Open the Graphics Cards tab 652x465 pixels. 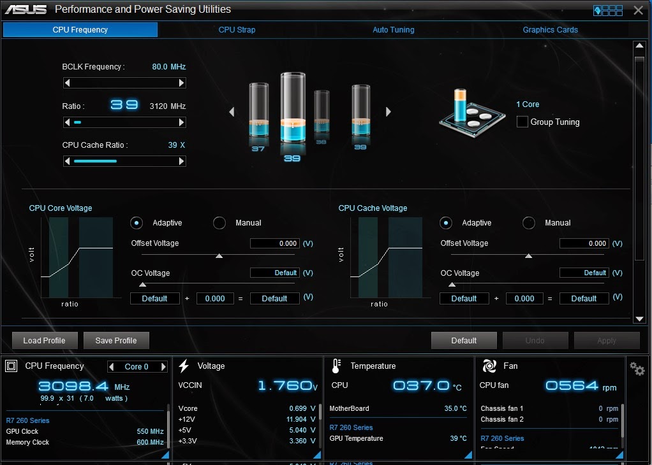click(550, 30)
